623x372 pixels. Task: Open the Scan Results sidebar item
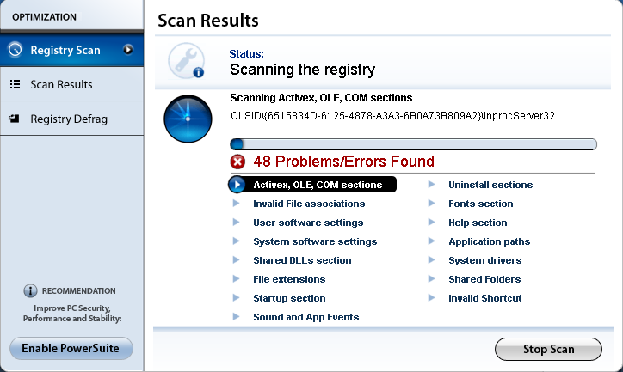[x=61, y=85]
